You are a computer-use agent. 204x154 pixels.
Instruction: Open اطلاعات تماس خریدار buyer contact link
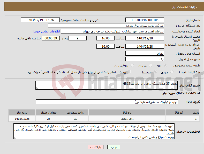tap(46, 31)
